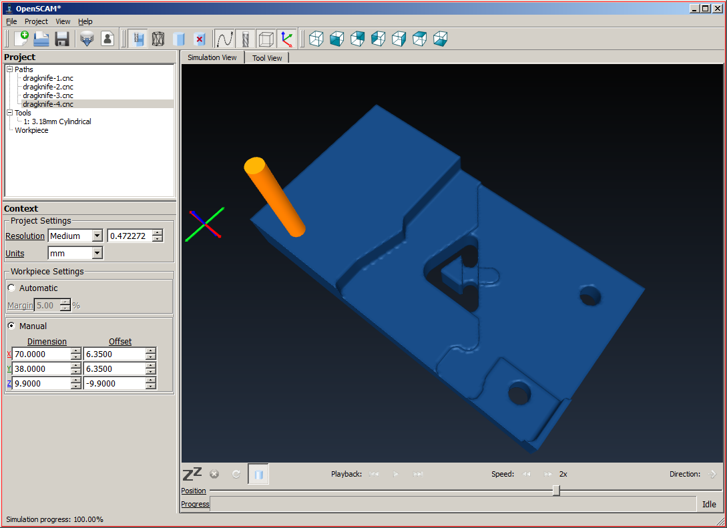Click the last view-cube snap icon
Image resolution: width=727 pixels, height=528 pixels.
441,39
